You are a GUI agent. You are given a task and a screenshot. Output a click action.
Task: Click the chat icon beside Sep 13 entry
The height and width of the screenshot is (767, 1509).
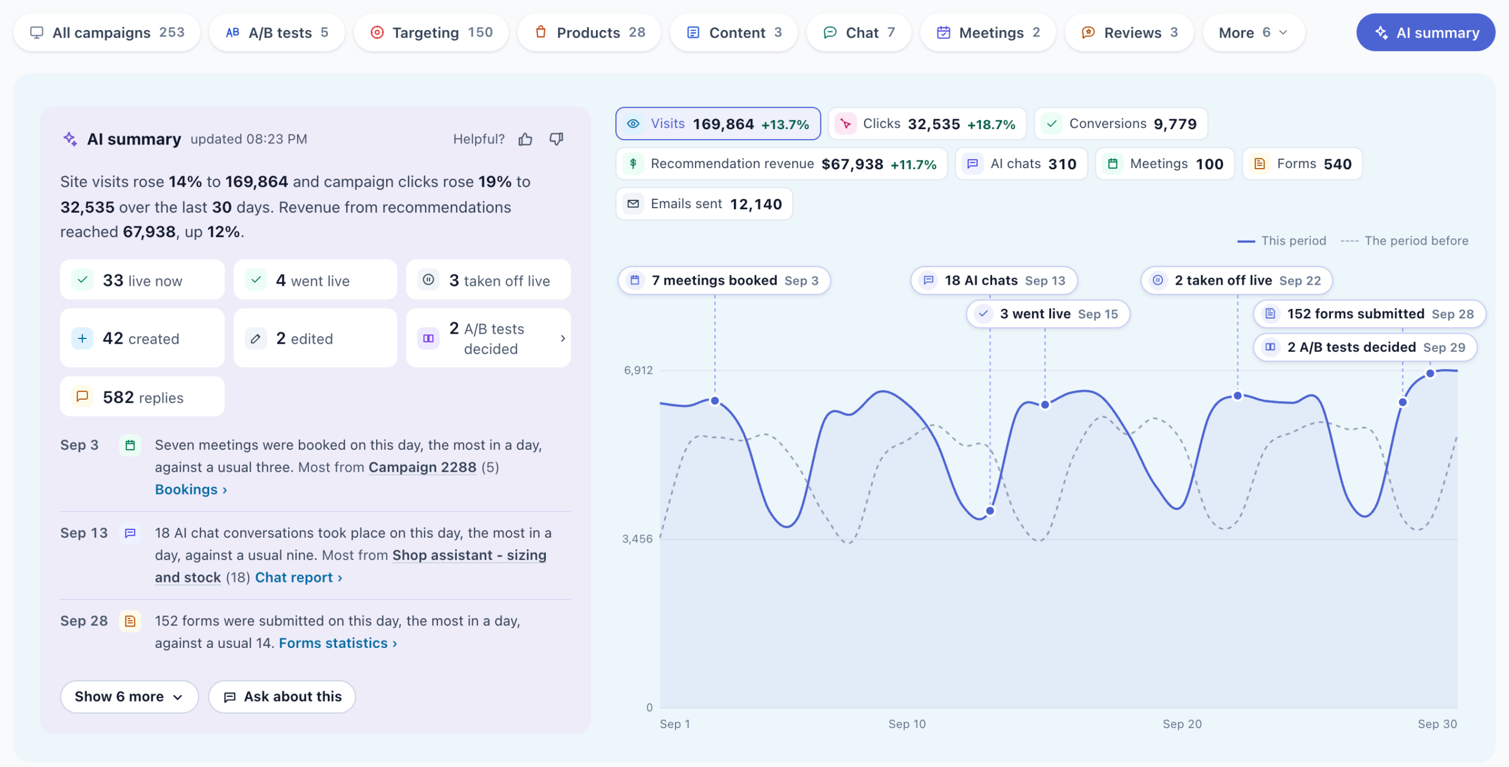(x=130, y=533)
